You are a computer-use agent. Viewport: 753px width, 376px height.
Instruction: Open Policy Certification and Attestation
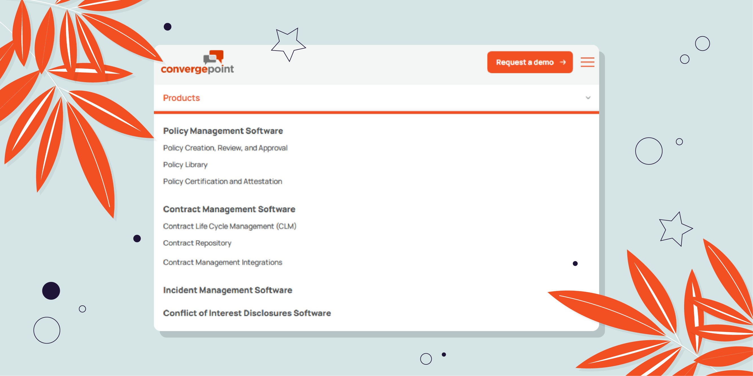(222, 181)
